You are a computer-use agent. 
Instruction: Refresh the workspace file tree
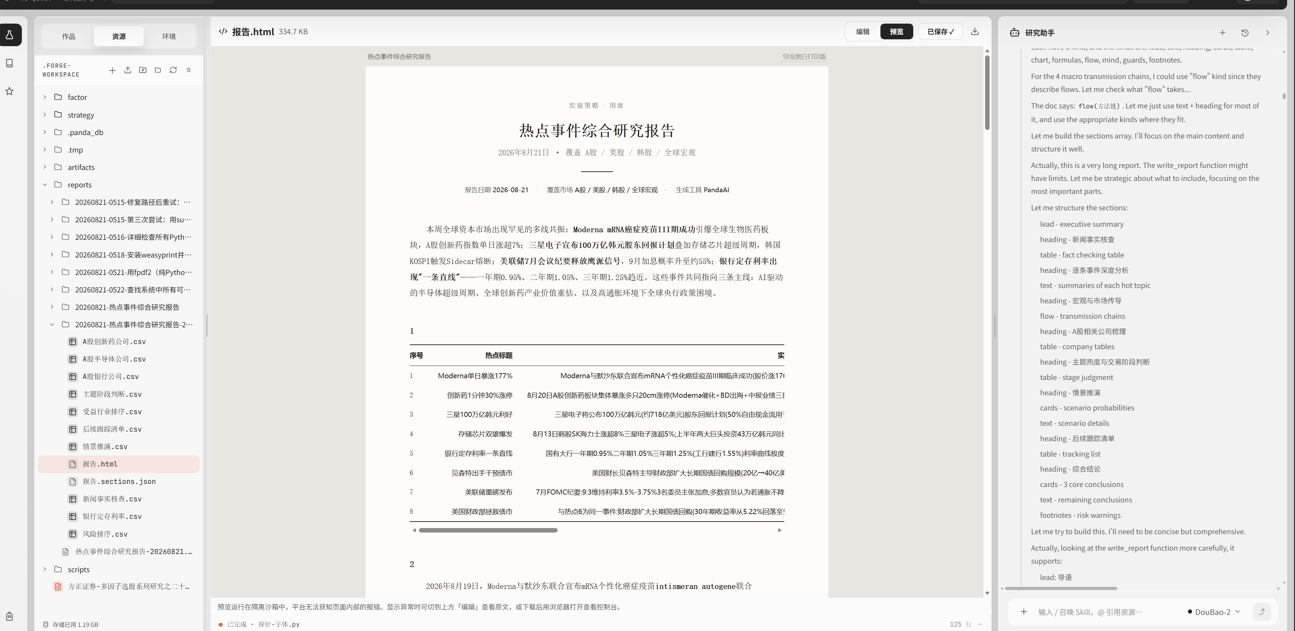[x=173, y=70]
